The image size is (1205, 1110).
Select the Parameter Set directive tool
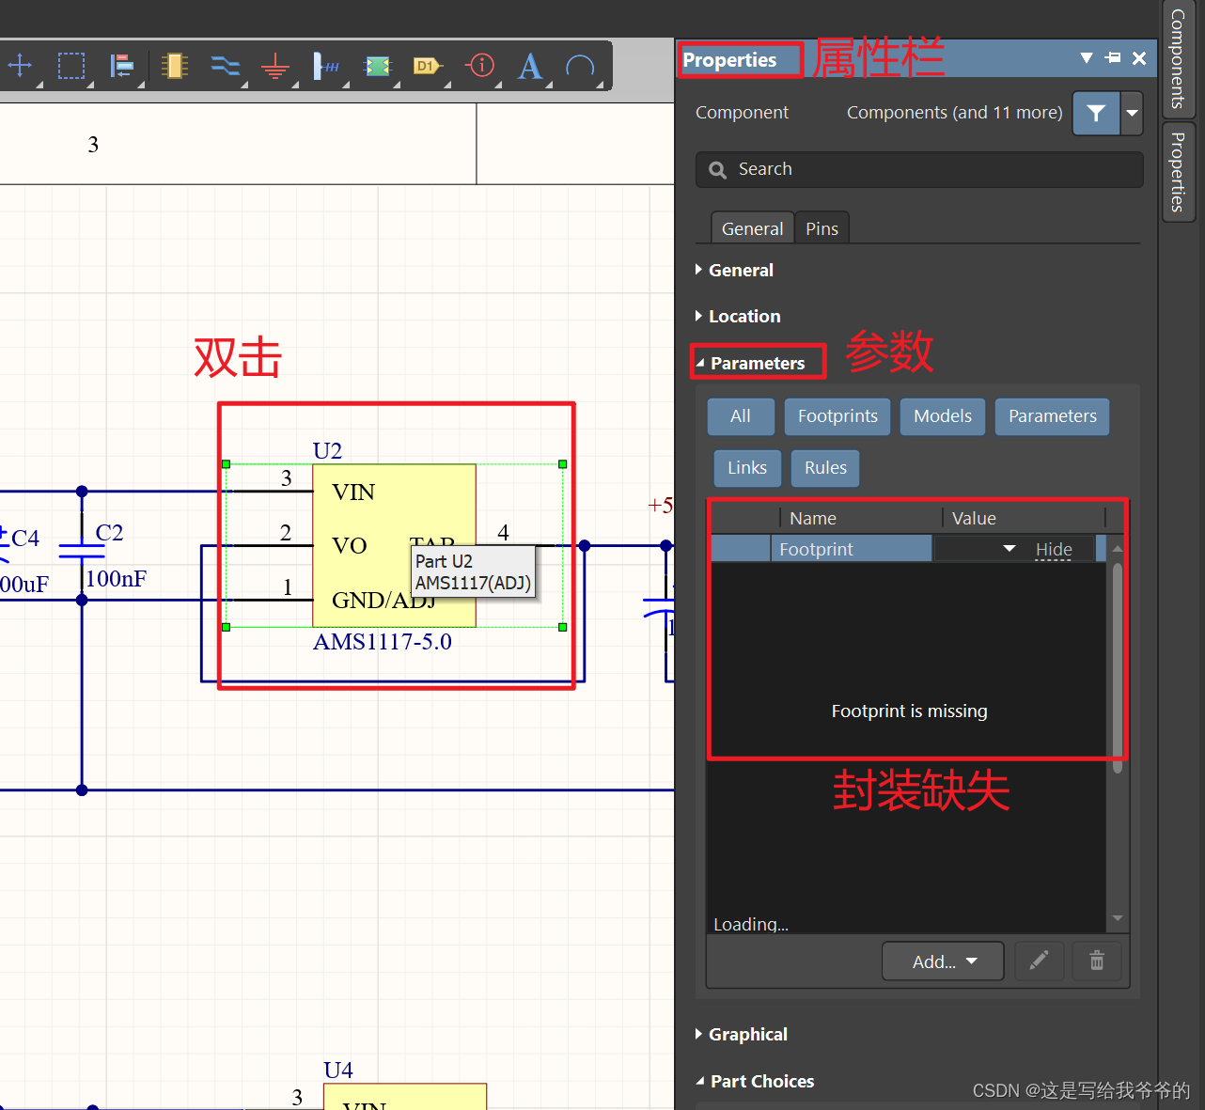(x=480, y=66)
